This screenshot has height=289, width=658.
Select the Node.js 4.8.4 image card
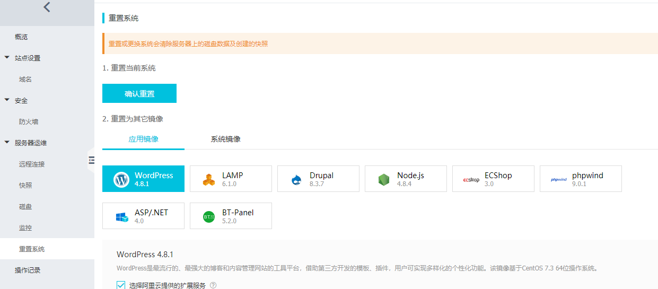coord(406,179)
